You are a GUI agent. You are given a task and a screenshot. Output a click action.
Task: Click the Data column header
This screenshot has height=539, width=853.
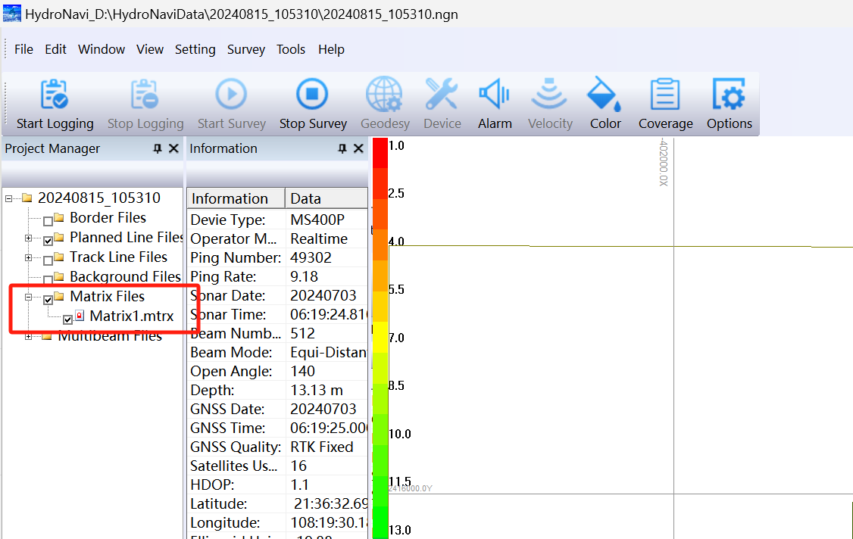(x=306, y=198)
